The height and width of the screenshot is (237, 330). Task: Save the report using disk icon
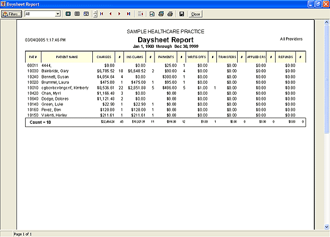click(x=182, y=14)
